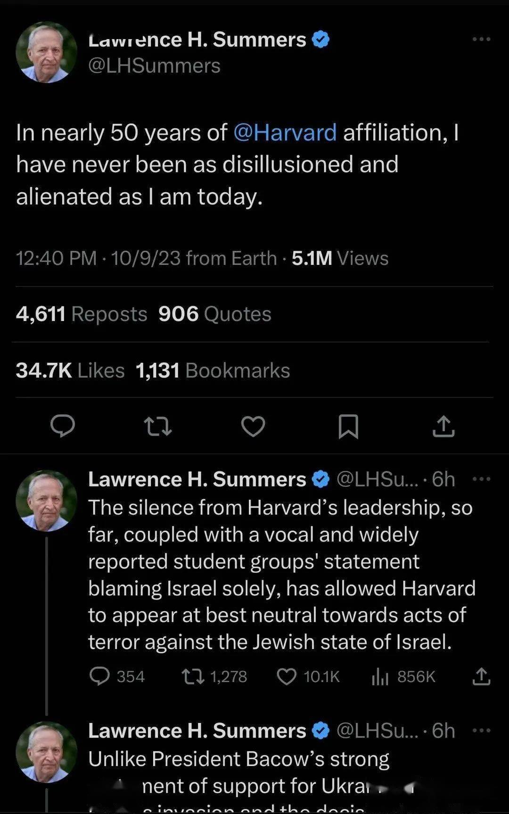Show the 34.7K Likes list

70,370
